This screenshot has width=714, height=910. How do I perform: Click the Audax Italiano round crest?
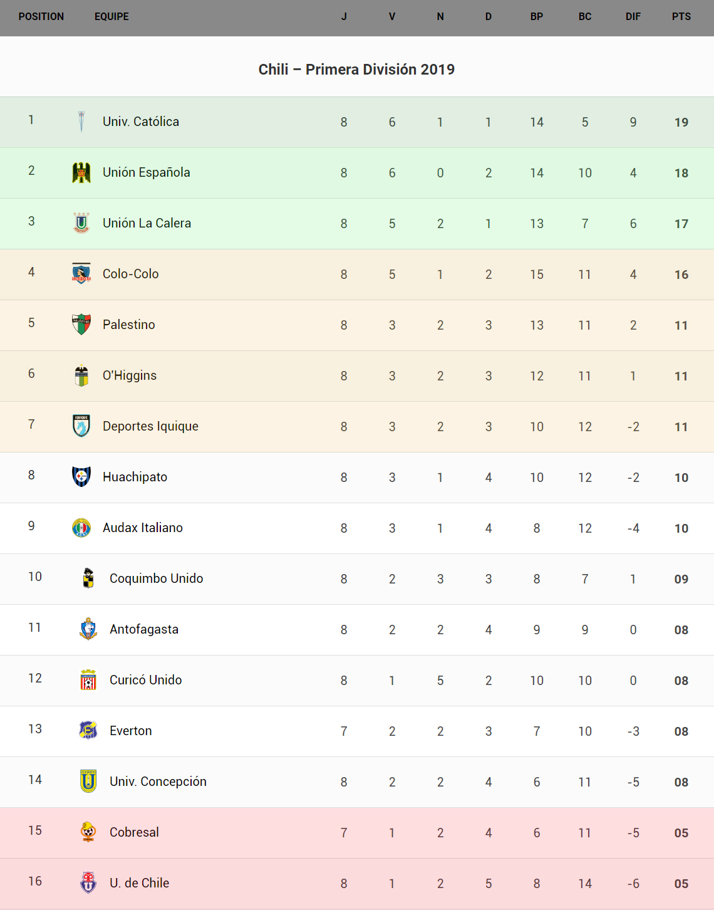click(x=81, y=528)
